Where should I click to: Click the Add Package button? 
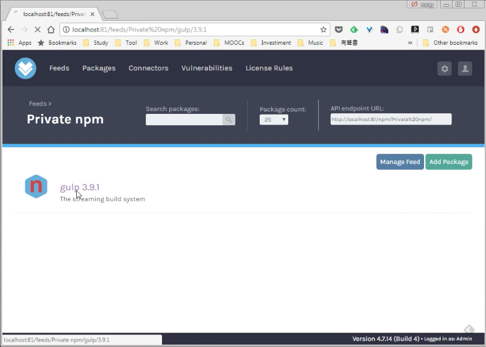click(448, 162)
